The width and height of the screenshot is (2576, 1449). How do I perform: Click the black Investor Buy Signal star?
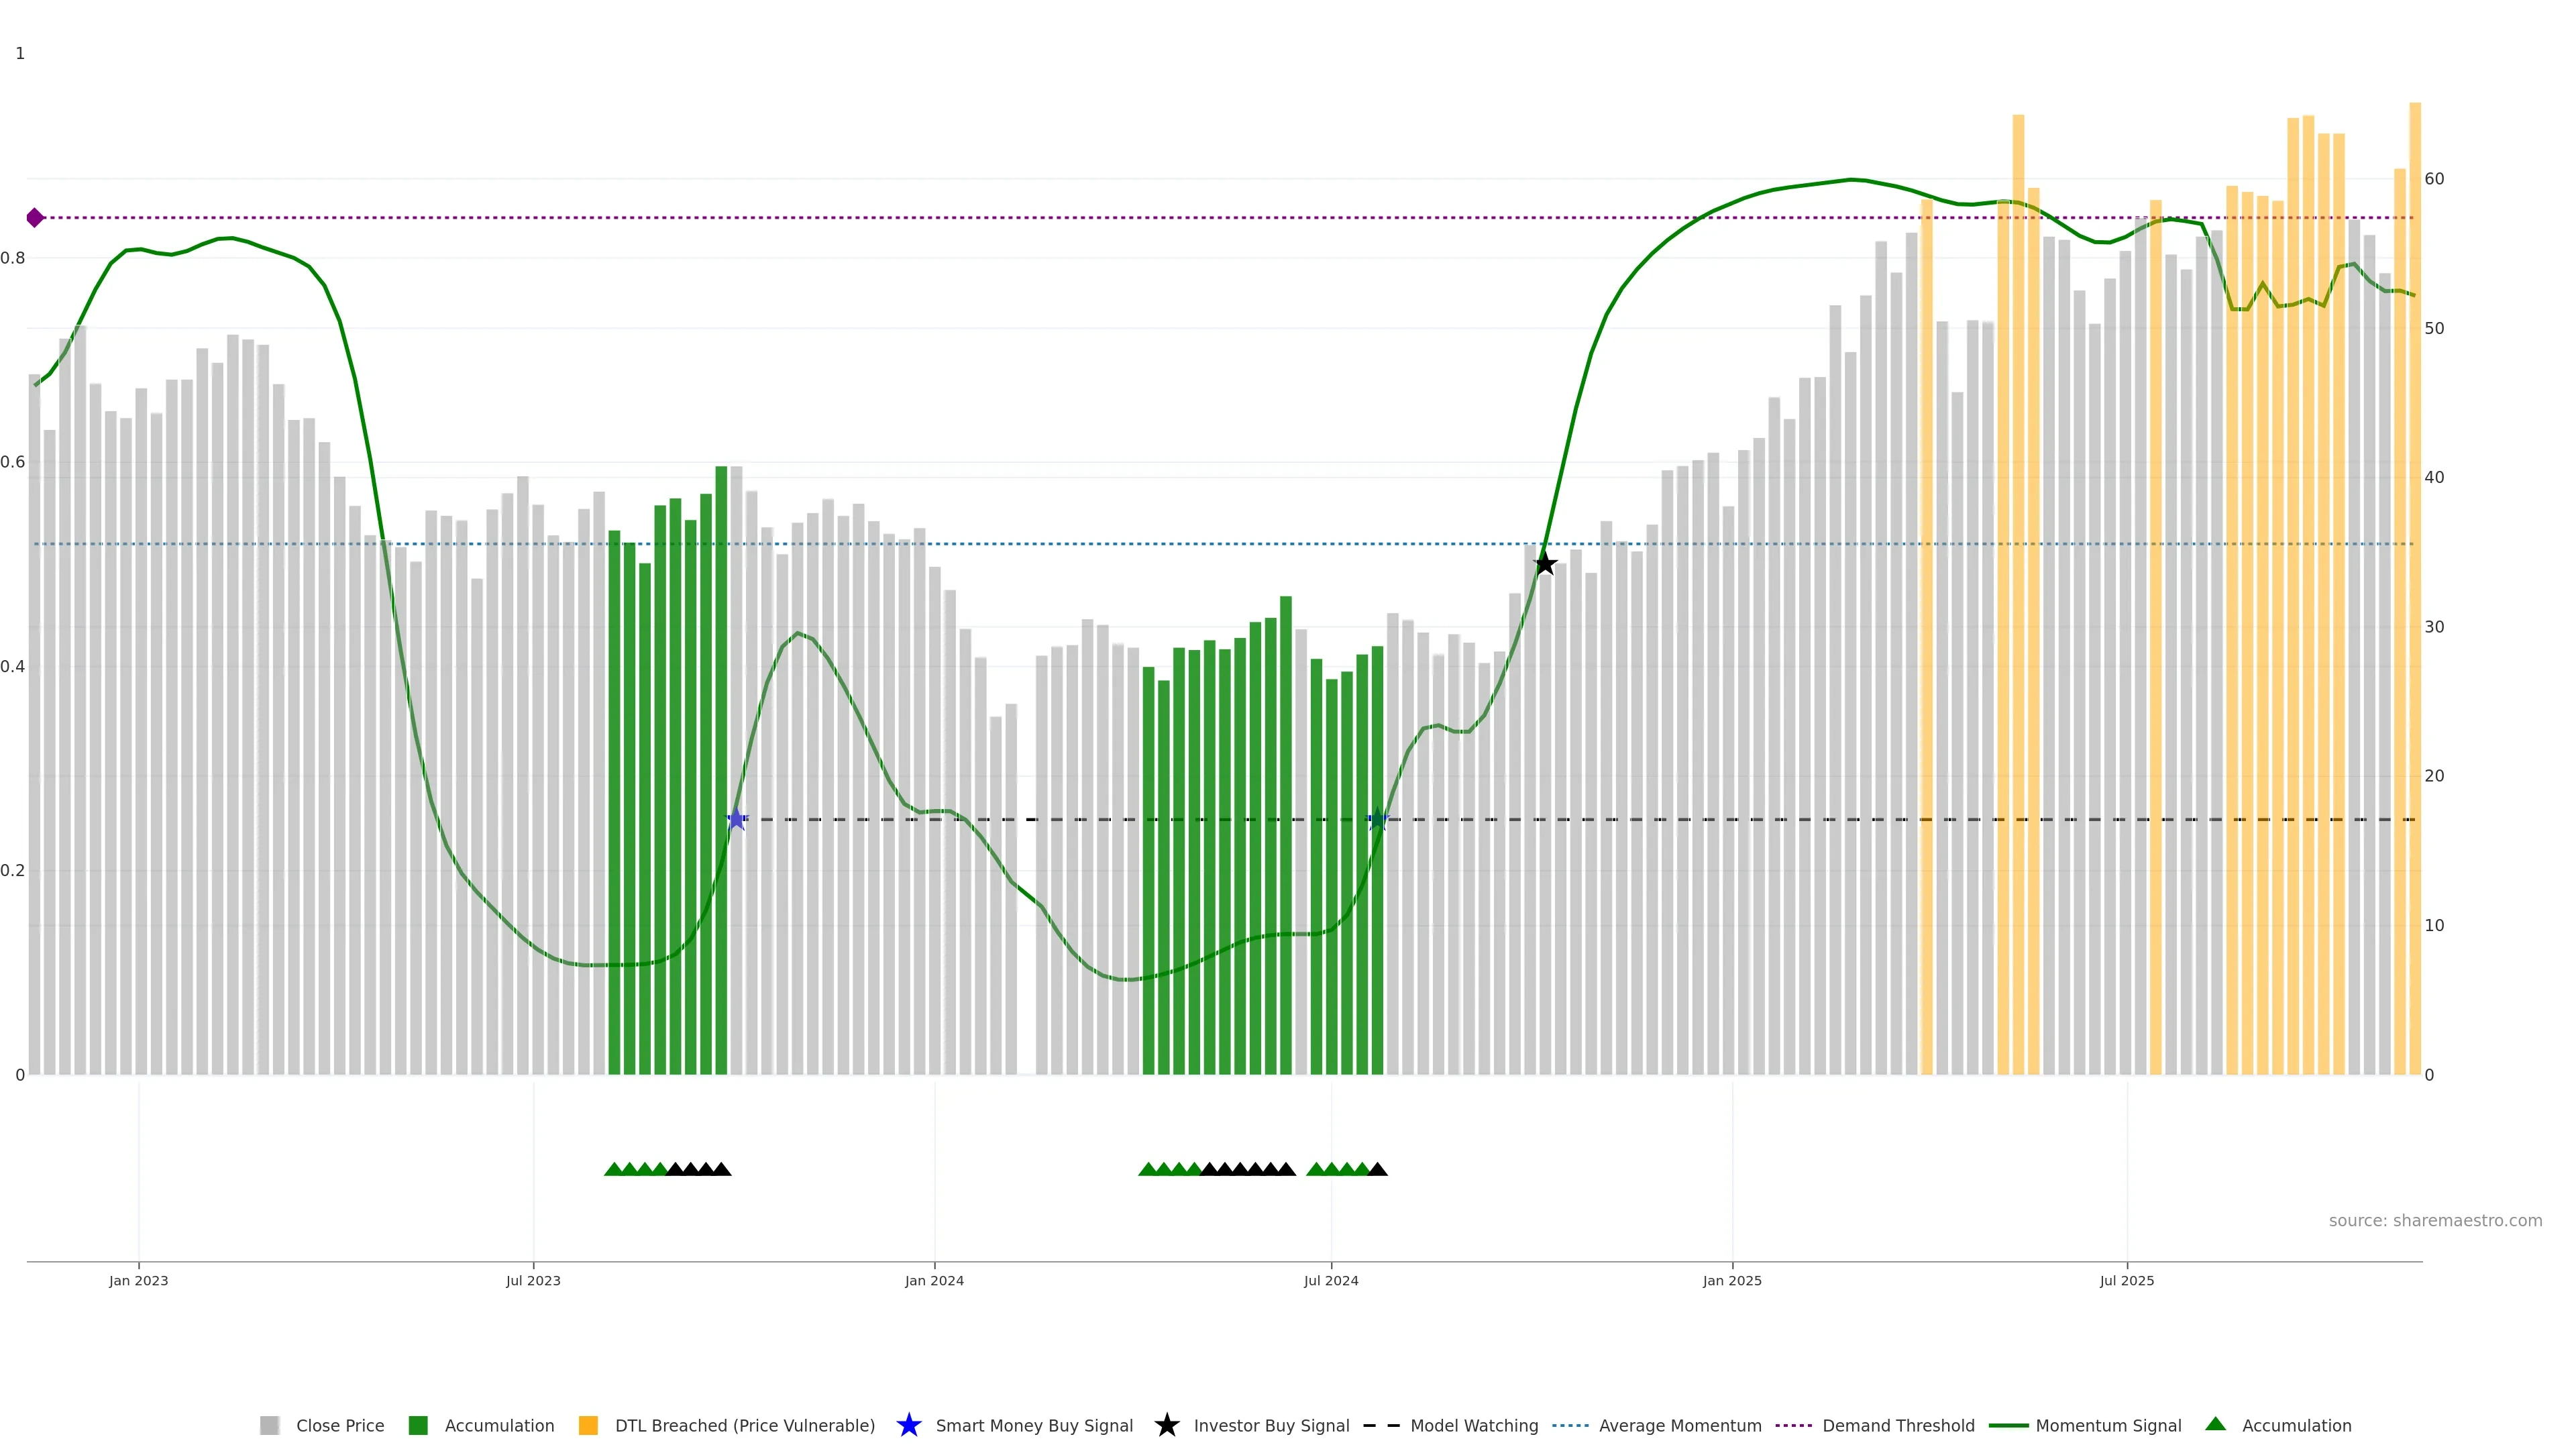click(x=1544, y=564)
